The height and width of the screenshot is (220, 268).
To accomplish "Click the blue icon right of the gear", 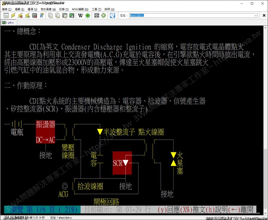I will point(112,15).
